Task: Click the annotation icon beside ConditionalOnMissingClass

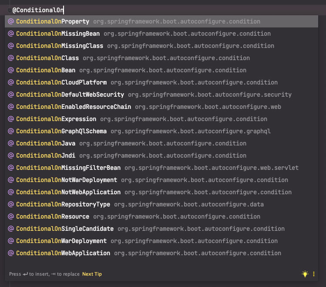Action: 11,46
